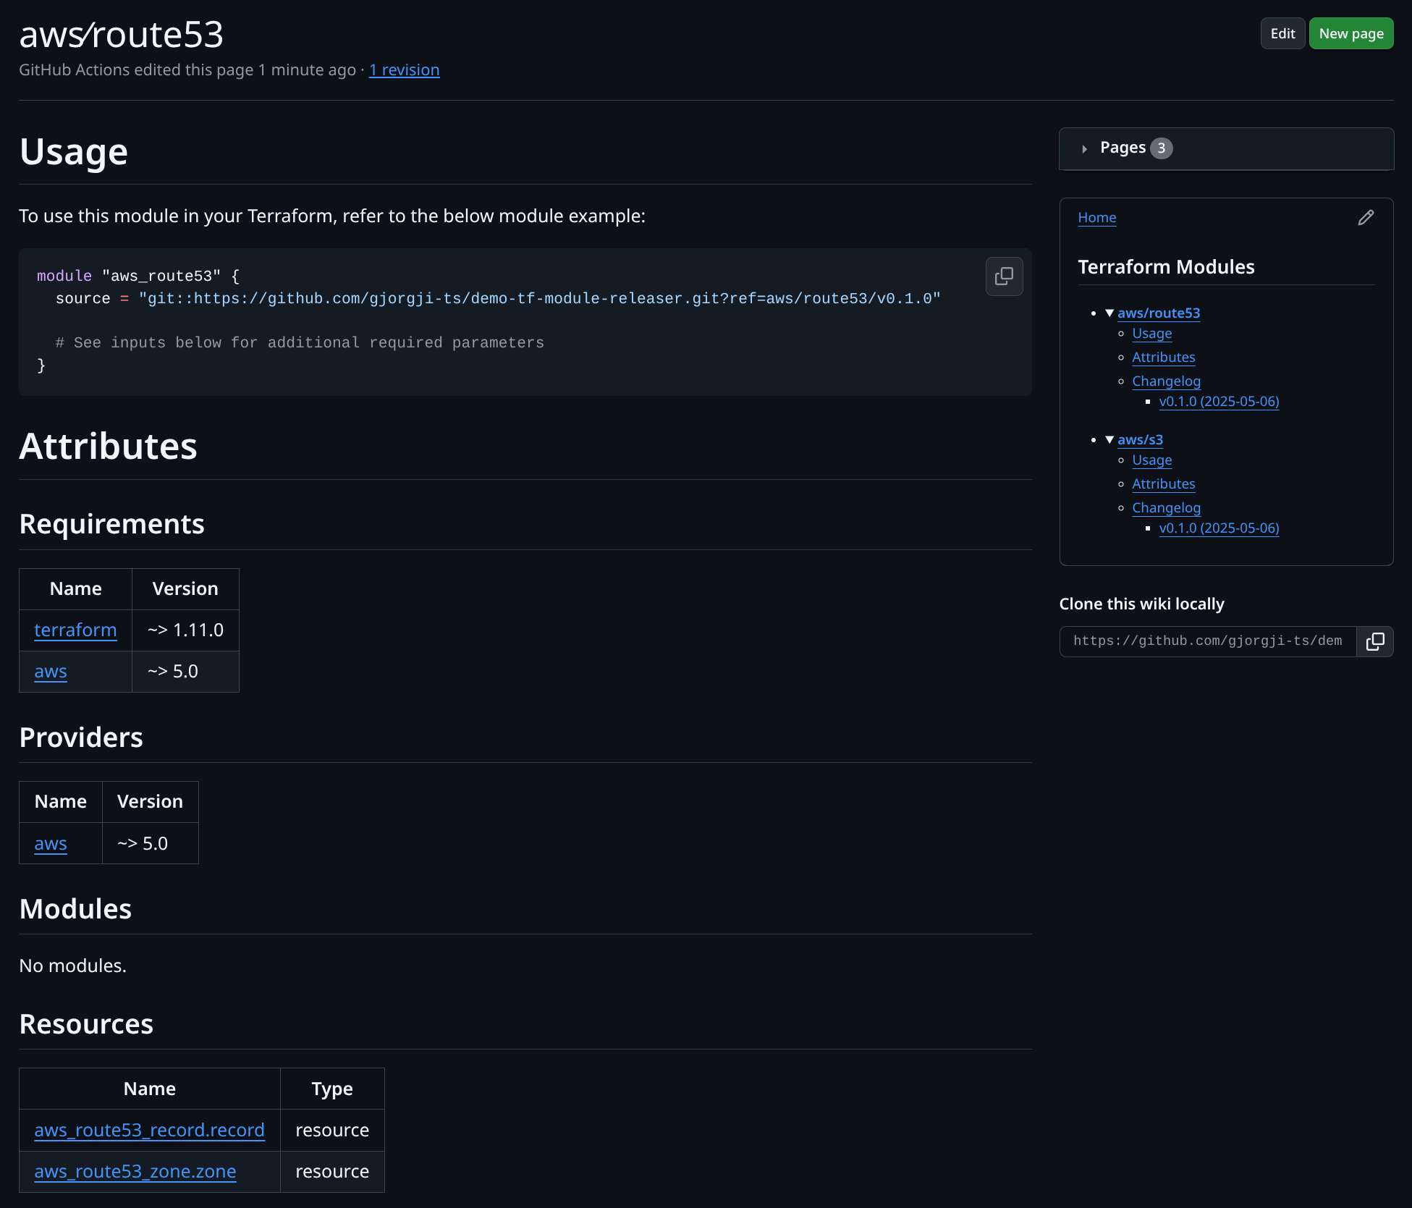
Task: Click the Terraform Modules sidebar heading
Action: click(1166, 267)
